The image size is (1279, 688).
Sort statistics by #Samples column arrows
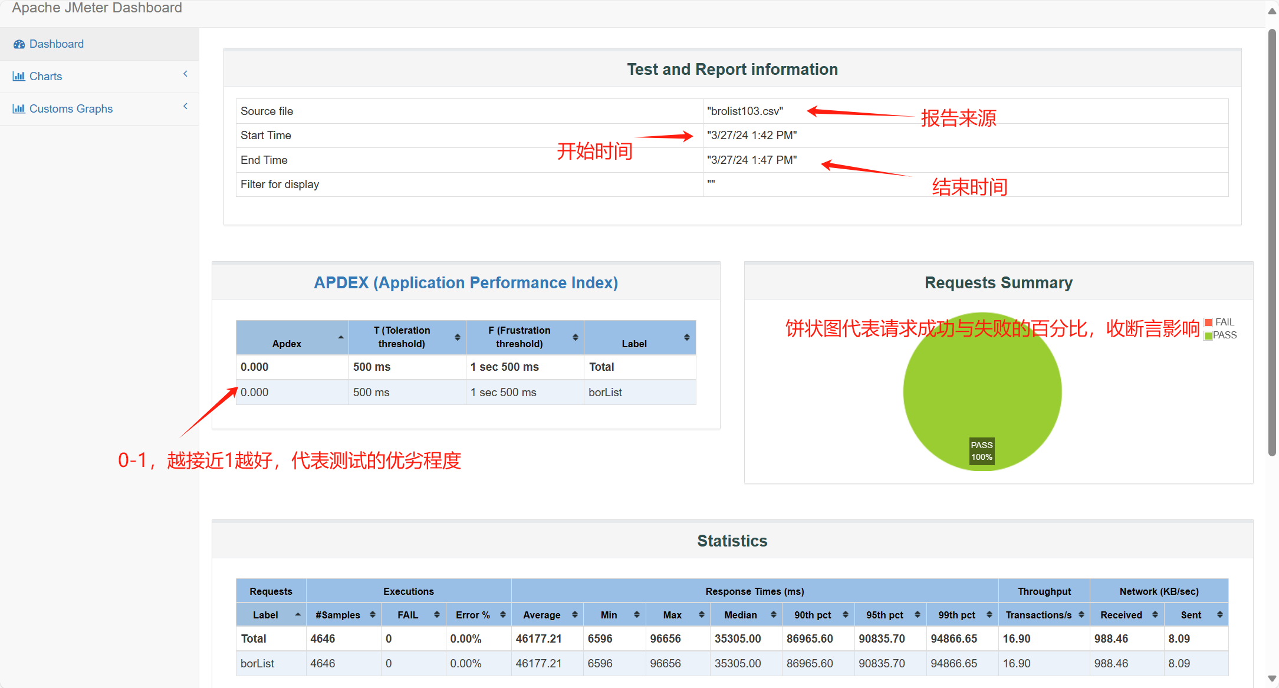372,615
